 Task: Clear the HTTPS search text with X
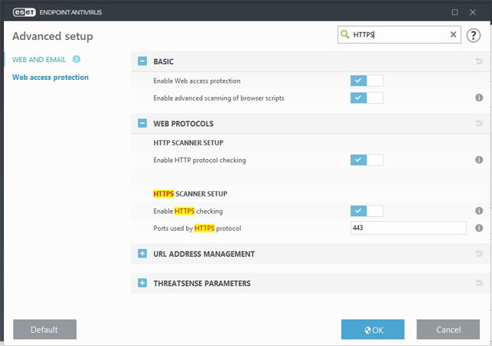pyautogui.click(x=453, y=35)
